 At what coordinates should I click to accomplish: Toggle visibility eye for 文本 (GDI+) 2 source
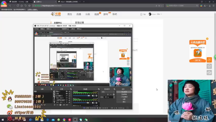pos(67,102)
